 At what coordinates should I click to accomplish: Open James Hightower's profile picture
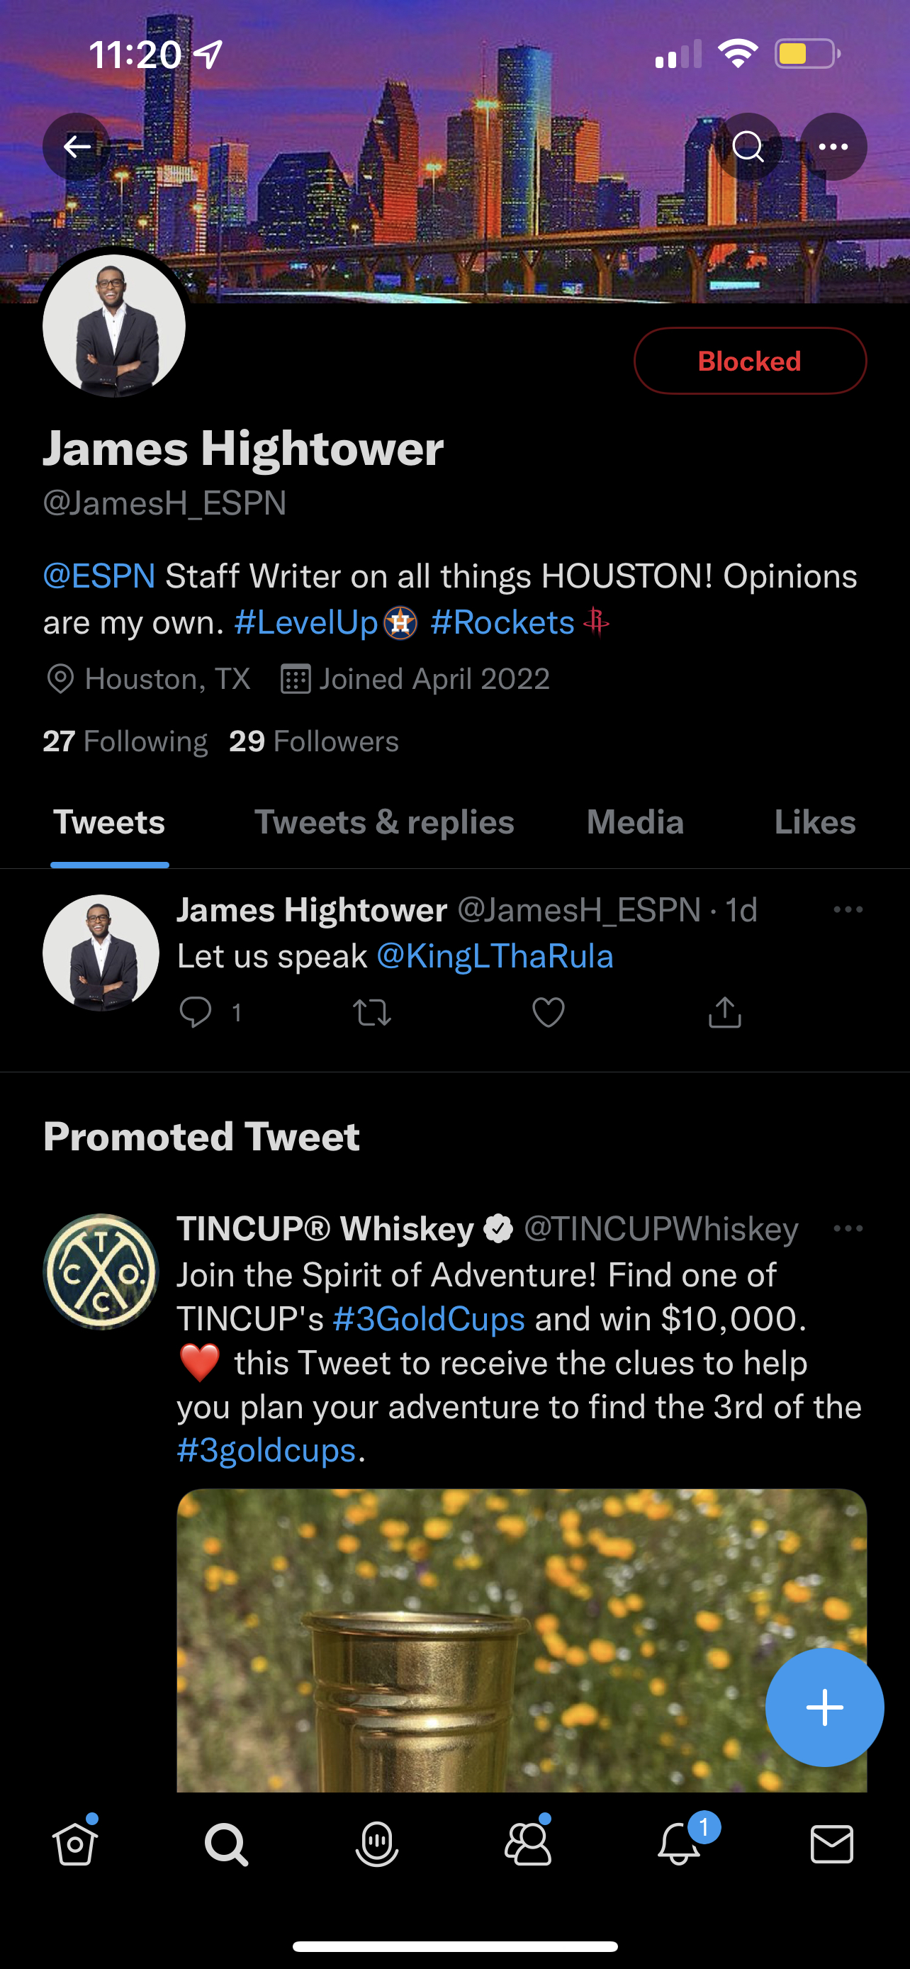click(x=114, y=325)
